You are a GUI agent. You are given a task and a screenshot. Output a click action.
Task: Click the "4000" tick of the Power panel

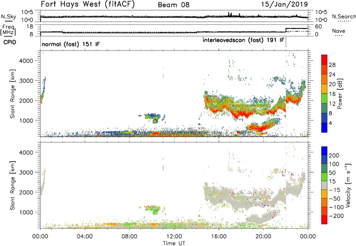pyautogui.click(x=26, y=61)
